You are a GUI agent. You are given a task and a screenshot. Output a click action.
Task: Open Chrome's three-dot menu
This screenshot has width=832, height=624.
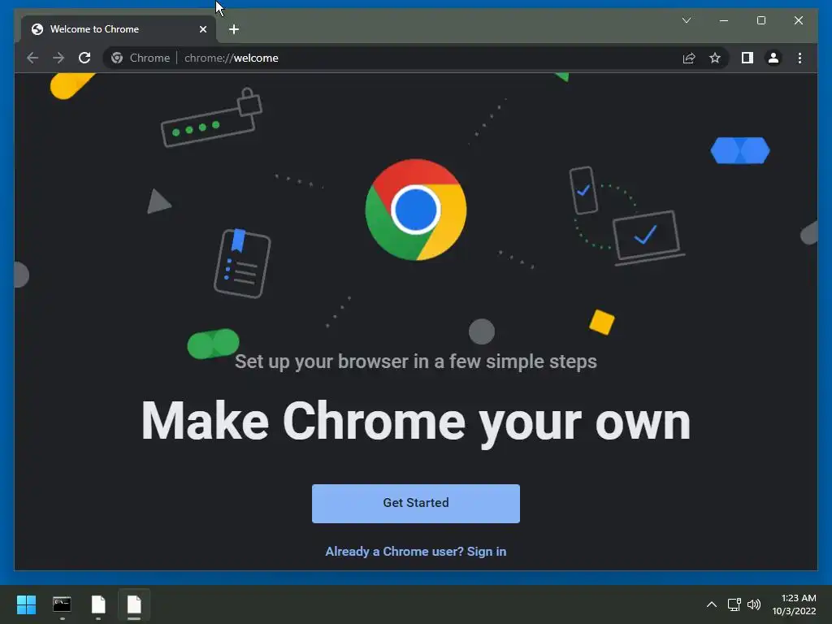(799, 58)
